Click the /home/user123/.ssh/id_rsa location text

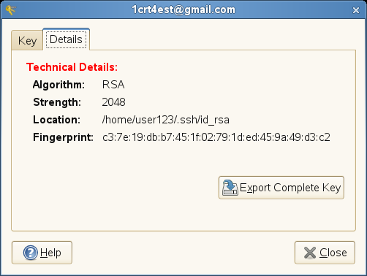[166, 120]
